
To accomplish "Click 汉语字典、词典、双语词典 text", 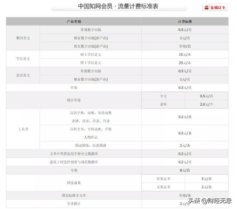I will point(91,113).
